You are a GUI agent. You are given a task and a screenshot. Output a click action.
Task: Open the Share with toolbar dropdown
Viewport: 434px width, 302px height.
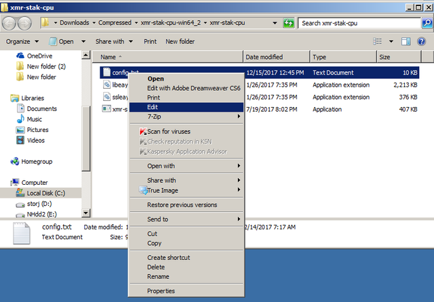tap(114, 41)
